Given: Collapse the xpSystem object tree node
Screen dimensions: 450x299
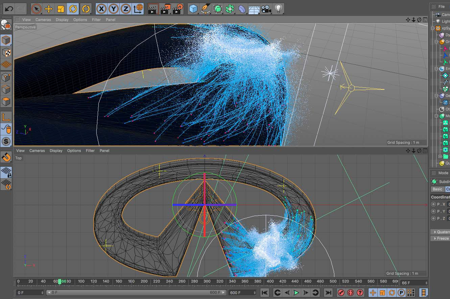Looking at the screenshot, I should point(433,28).
